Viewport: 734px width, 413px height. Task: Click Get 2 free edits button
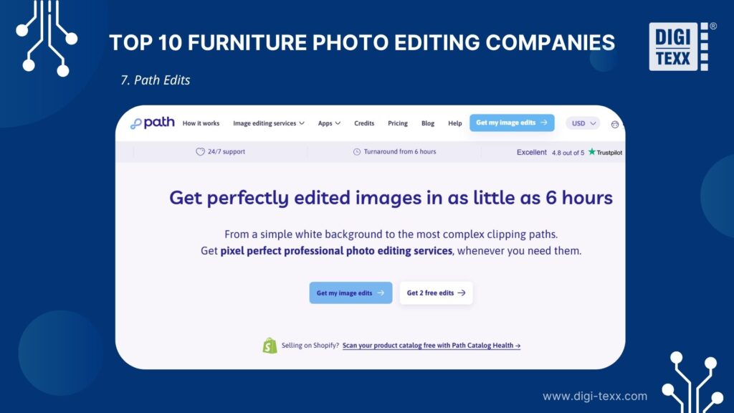[x=437, y=293]
